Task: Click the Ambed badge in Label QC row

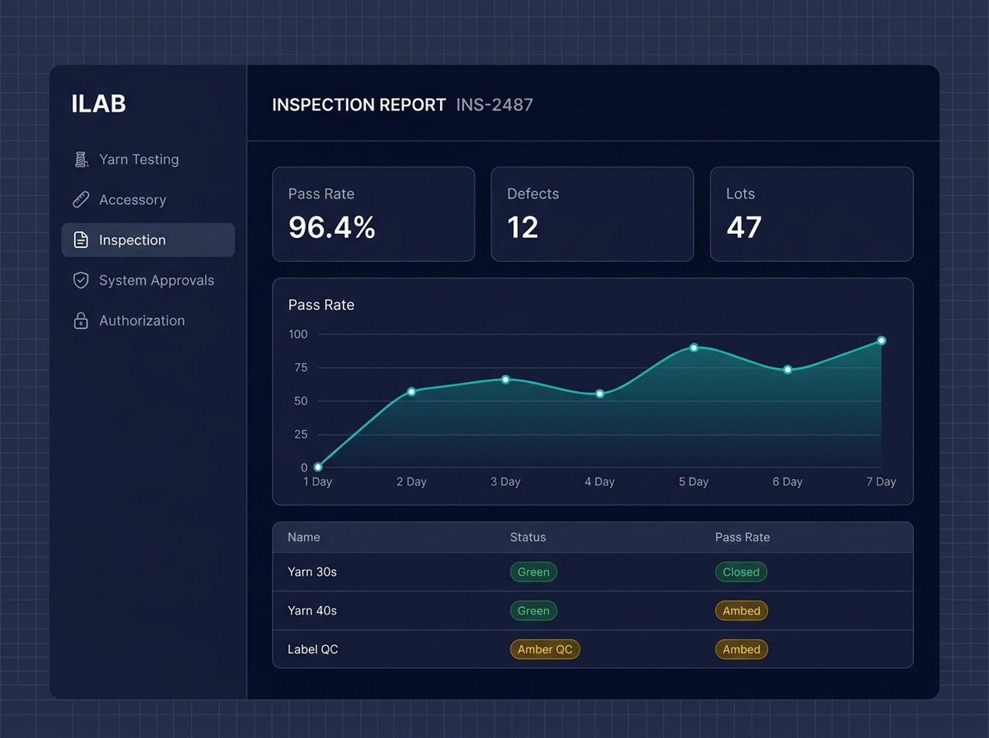Action: (x=741, y=650)
